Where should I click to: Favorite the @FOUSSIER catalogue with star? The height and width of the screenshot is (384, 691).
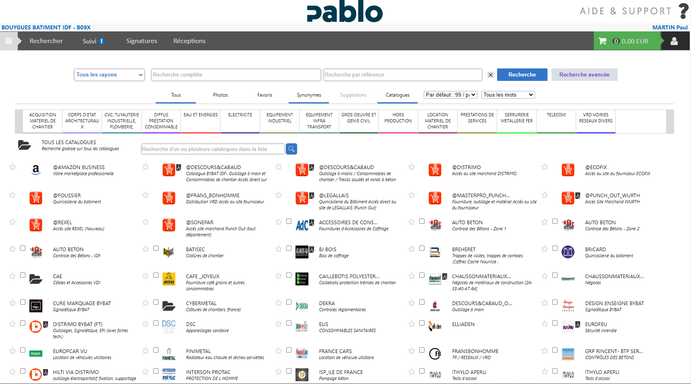(x=12, y=195)
